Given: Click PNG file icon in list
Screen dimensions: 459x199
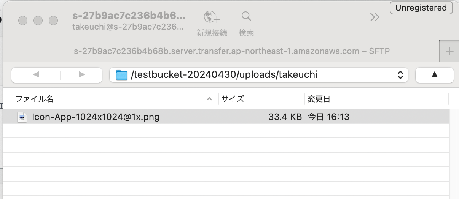Looking at the screenshot, I should (x=22, y=117).
